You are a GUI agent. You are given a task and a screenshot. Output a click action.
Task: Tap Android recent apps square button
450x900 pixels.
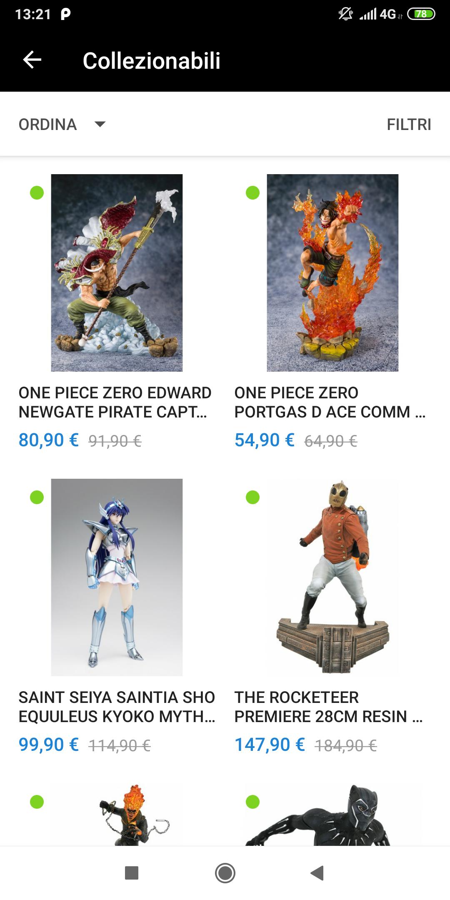(x=132, y=872)
